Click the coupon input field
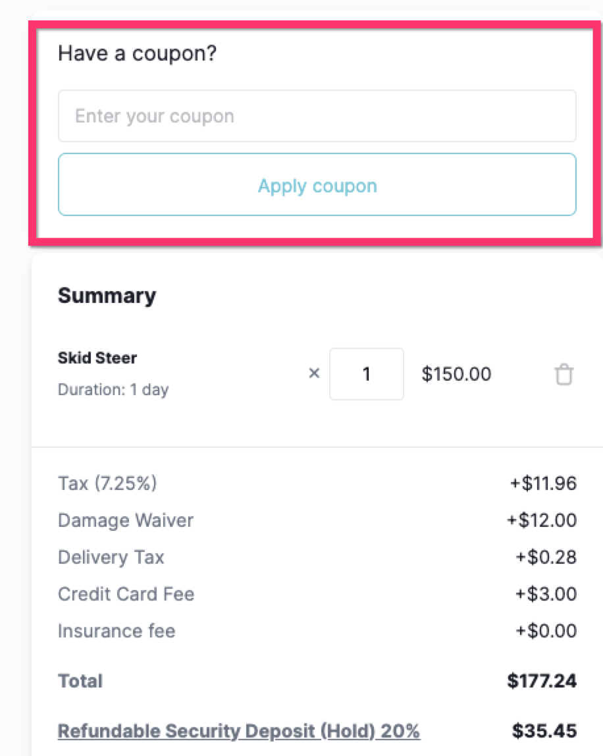This screenshot has height=756, width=603. coord(317,116)
